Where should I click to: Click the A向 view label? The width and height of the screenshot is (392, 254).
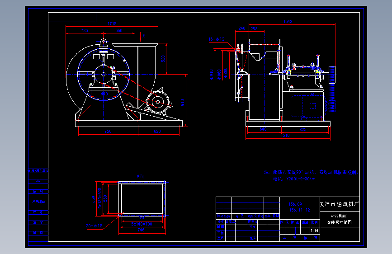140,176
